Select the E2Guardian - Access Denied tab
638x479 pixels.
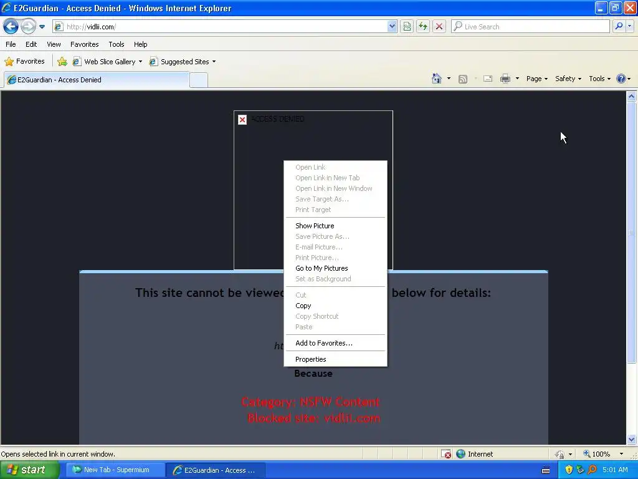pyautogui.click(x=97, y=80)
